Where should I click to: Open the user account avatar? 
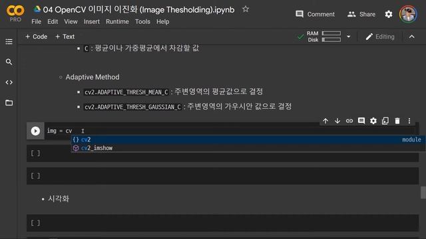click(408, 14)
